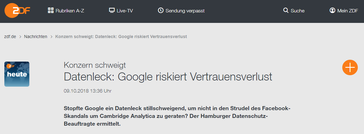Go to zdf.de in the breadcrumb

click(x=10, y=37)
